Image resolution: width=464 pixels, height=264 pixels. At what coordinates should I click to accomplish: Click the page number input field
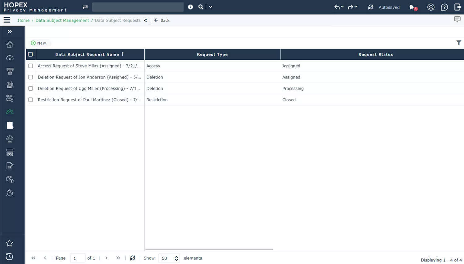78,258
